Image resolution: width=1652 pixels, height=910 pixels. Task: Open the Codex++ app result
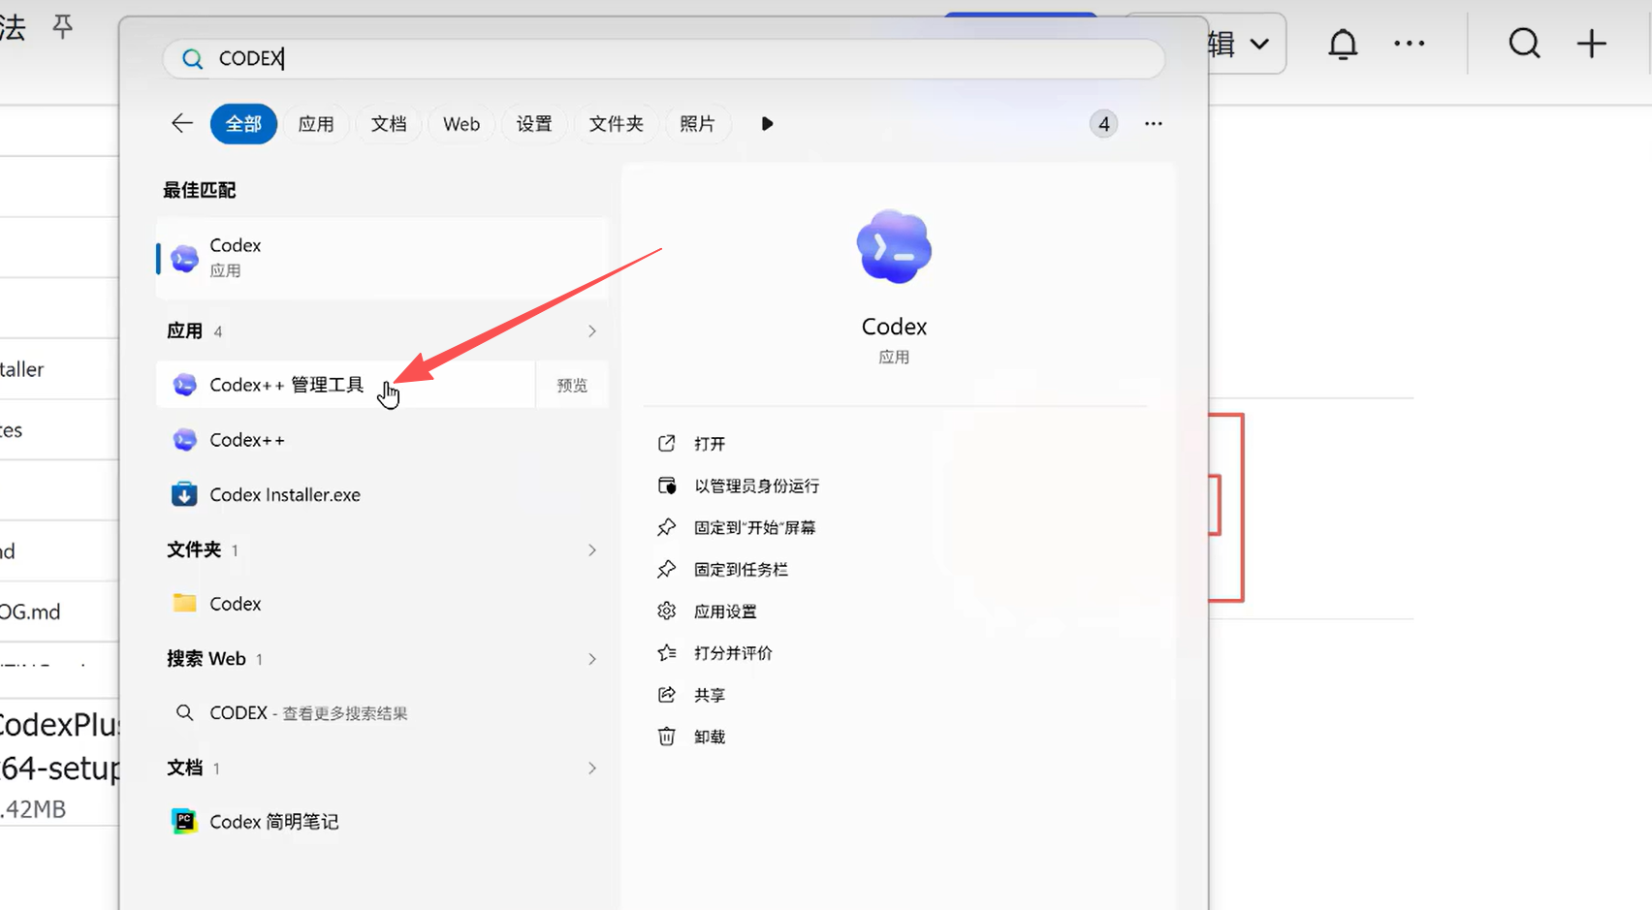[382, 440]
